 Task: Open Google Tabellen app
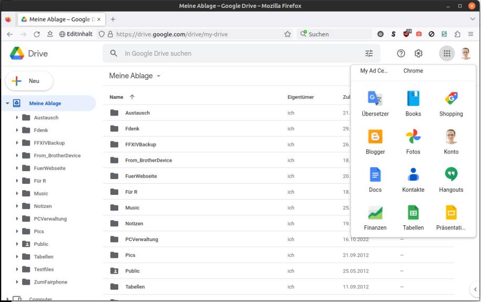[413, 216]
